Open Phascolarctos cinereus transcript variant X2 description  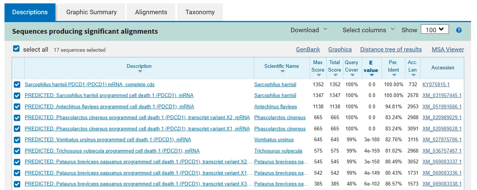137,118
